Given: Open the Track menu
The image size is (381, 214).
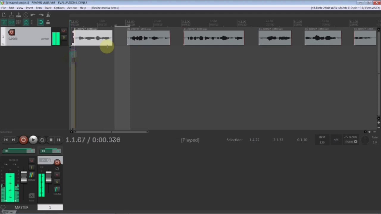Looking at the screenshot, I should (48, 8).
